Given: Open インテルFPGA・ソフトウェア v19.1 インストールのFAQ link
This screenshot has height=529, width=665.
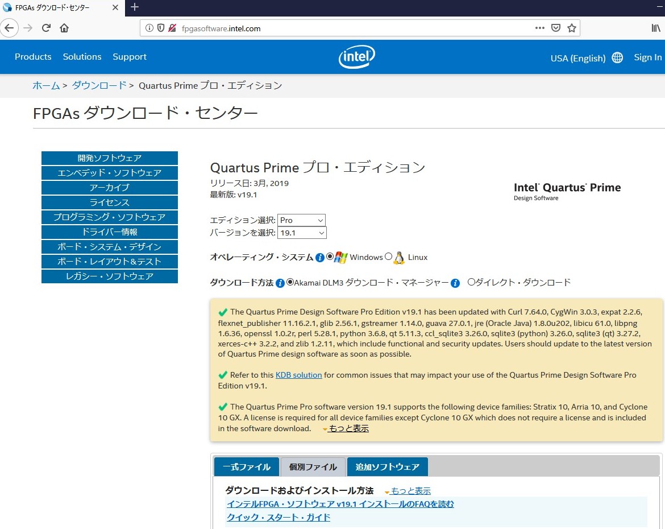Looking at the screenshot, I should pos(340,504).
